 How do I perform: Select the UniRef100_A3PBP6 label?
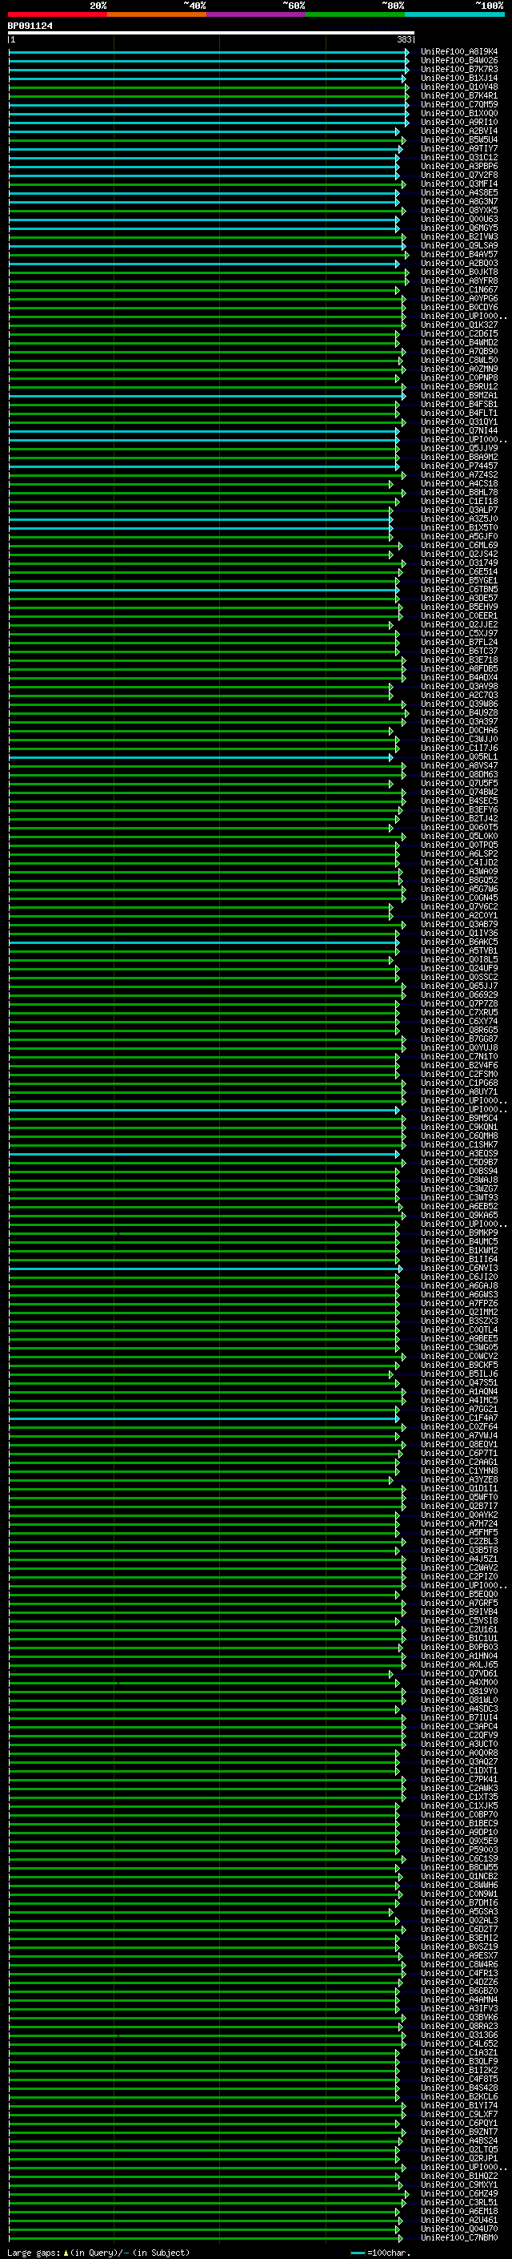pos(459,167)
